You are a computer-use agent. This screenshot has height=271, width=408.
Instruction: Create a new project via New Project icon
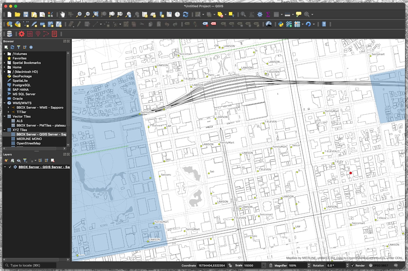(x=10, y=14)
